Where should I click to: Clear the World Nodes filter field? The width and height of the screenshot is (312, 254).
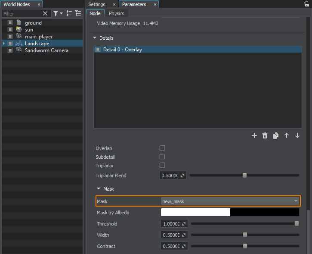tap(45, 14)
